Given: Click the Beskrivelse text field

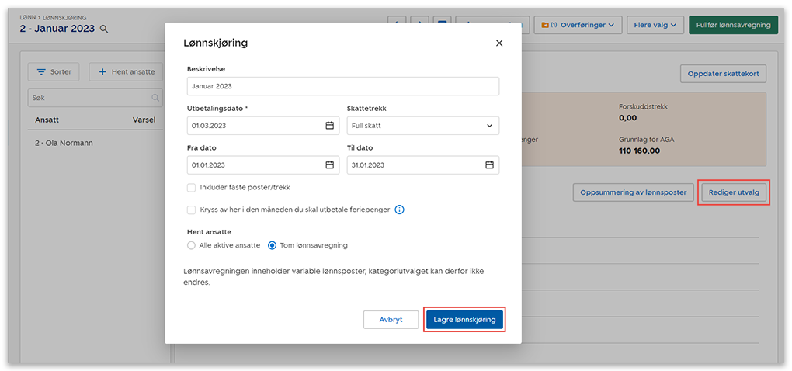Looking at the screenshot, I should (x=342, y=86).
